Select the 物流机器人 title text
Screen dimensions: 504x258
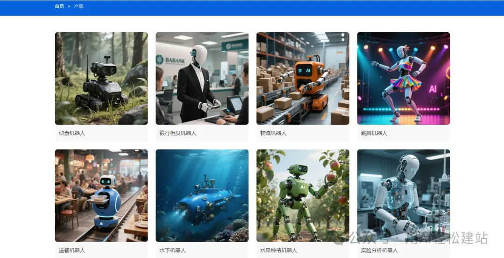pyautogui.click(x=273, y=133)
